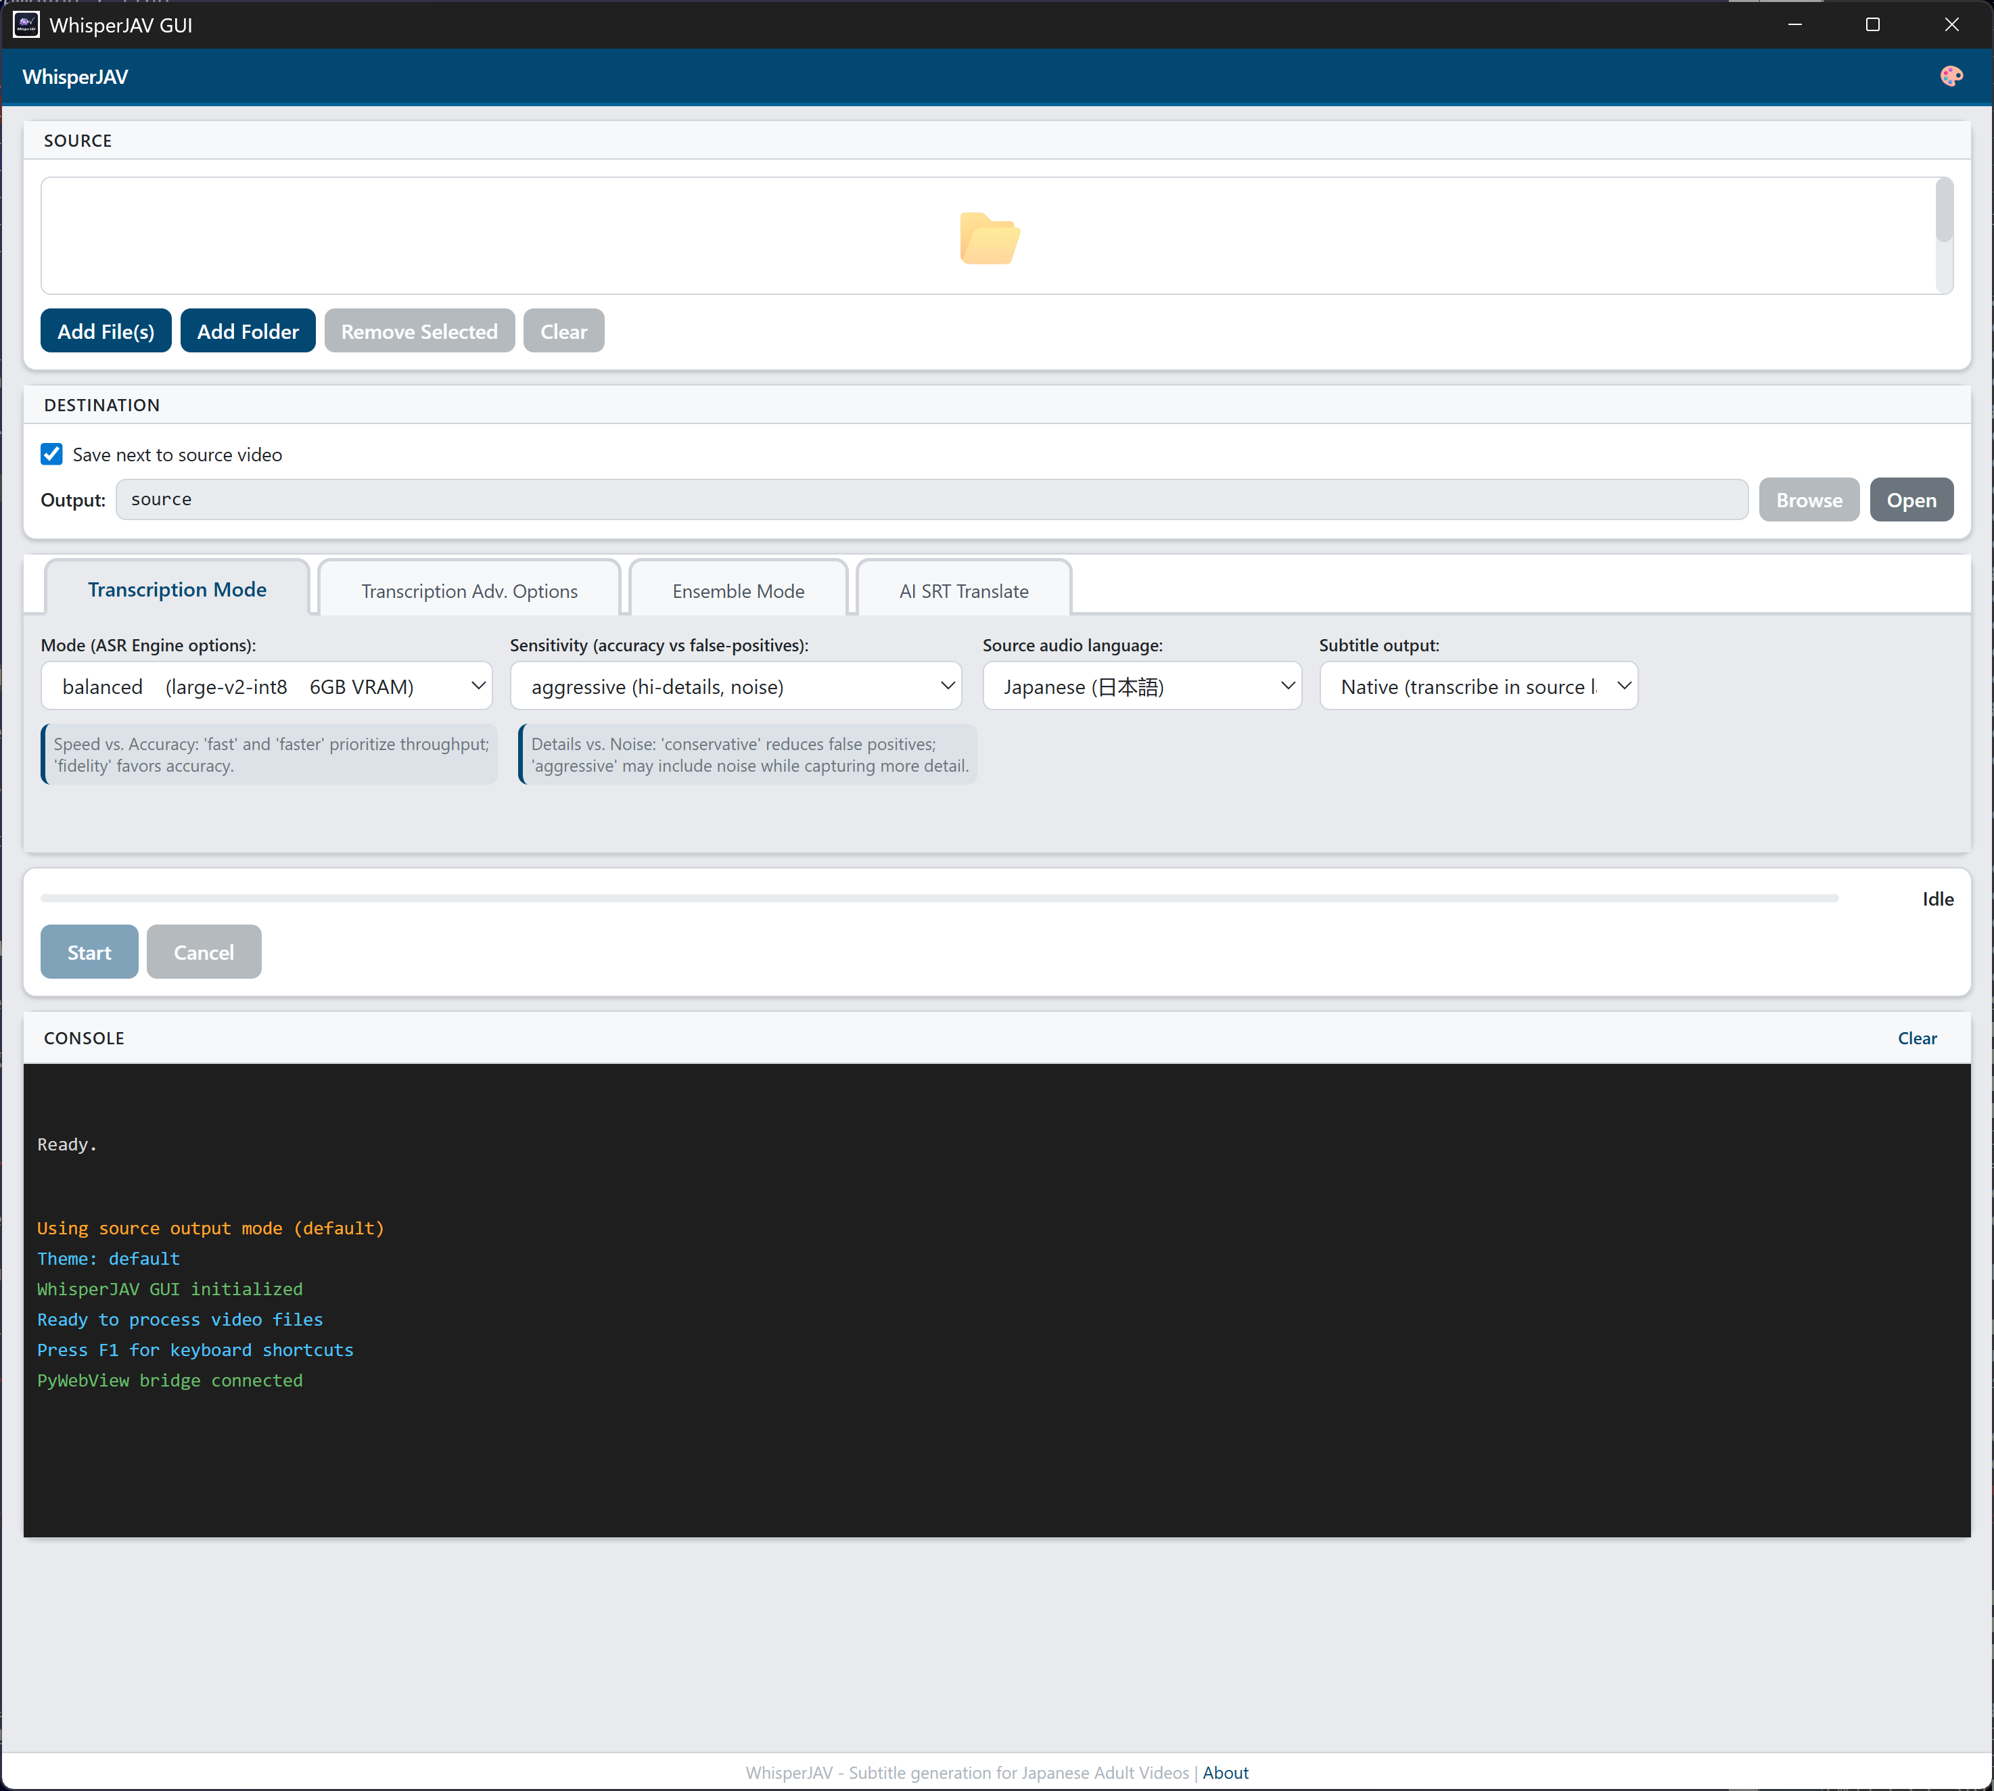Uncheck 'Save next to source video'

[x=52, y=454]
